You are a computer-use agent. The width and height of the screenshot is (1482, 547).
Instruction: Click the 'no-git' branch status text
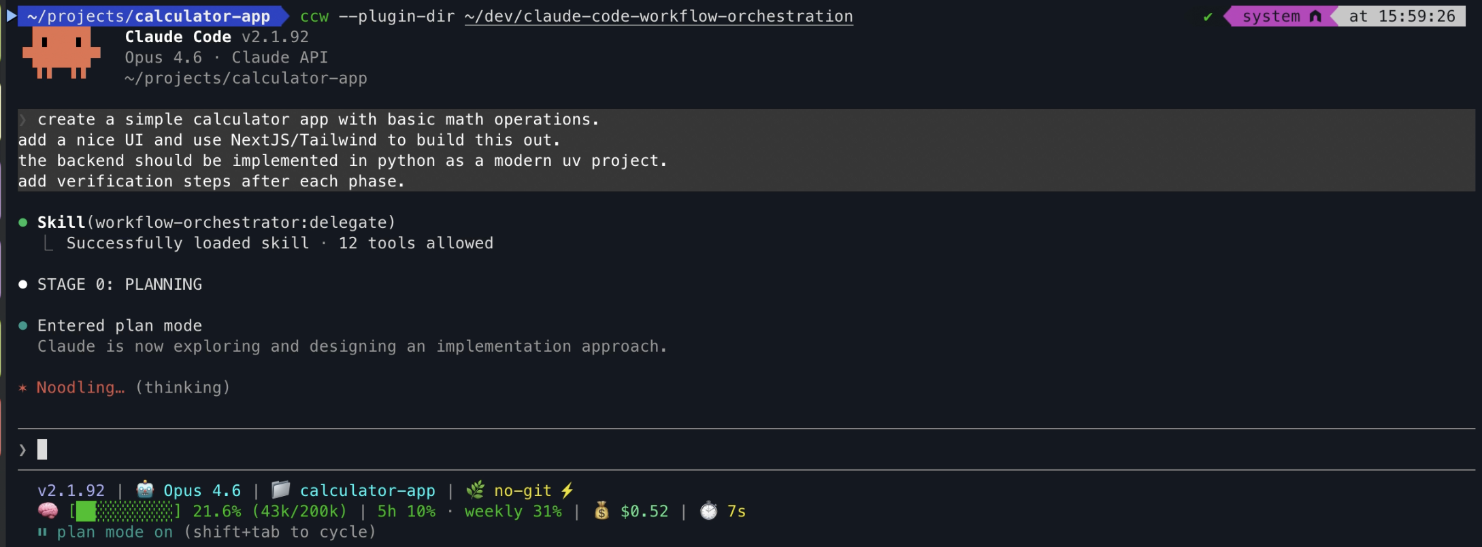click(523, 491)
